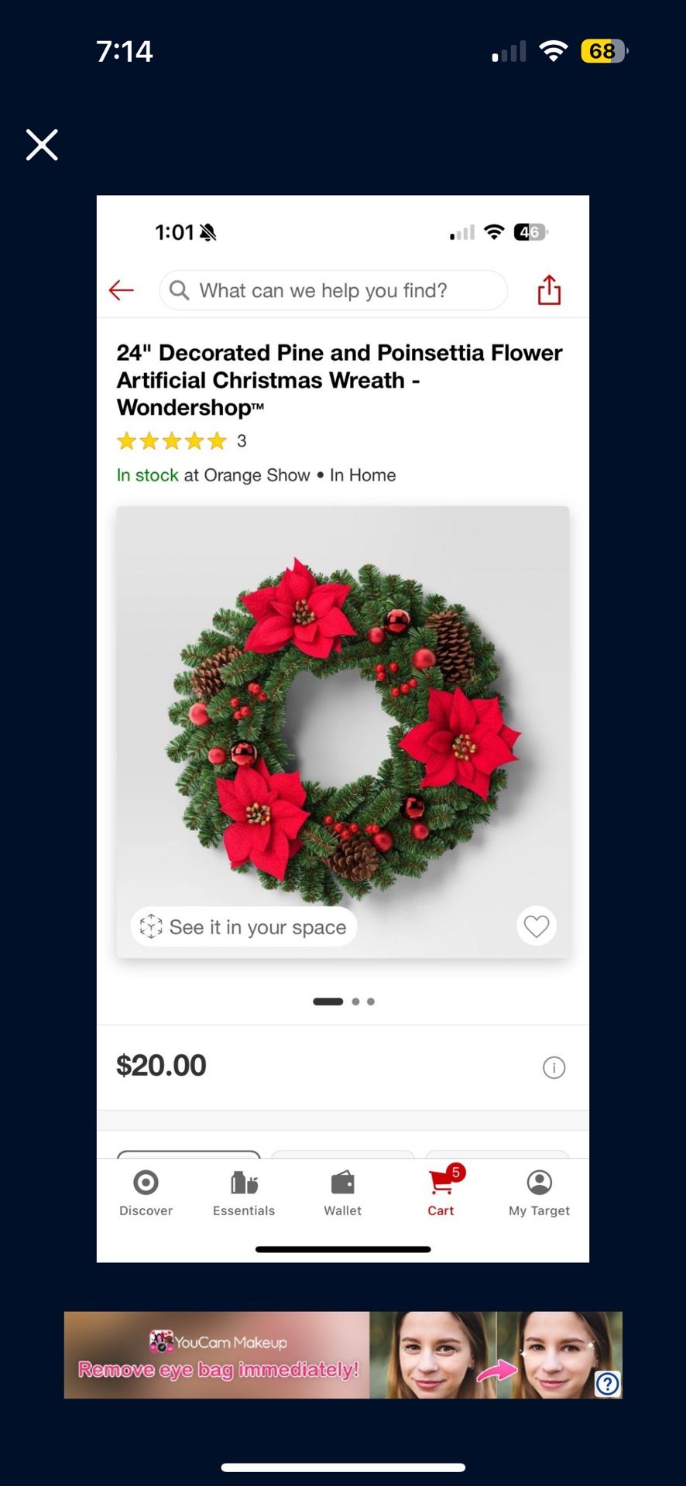Tap the share icon beside search bar
The width and height of the screenshot is (686, 1486).
point(549,290)
